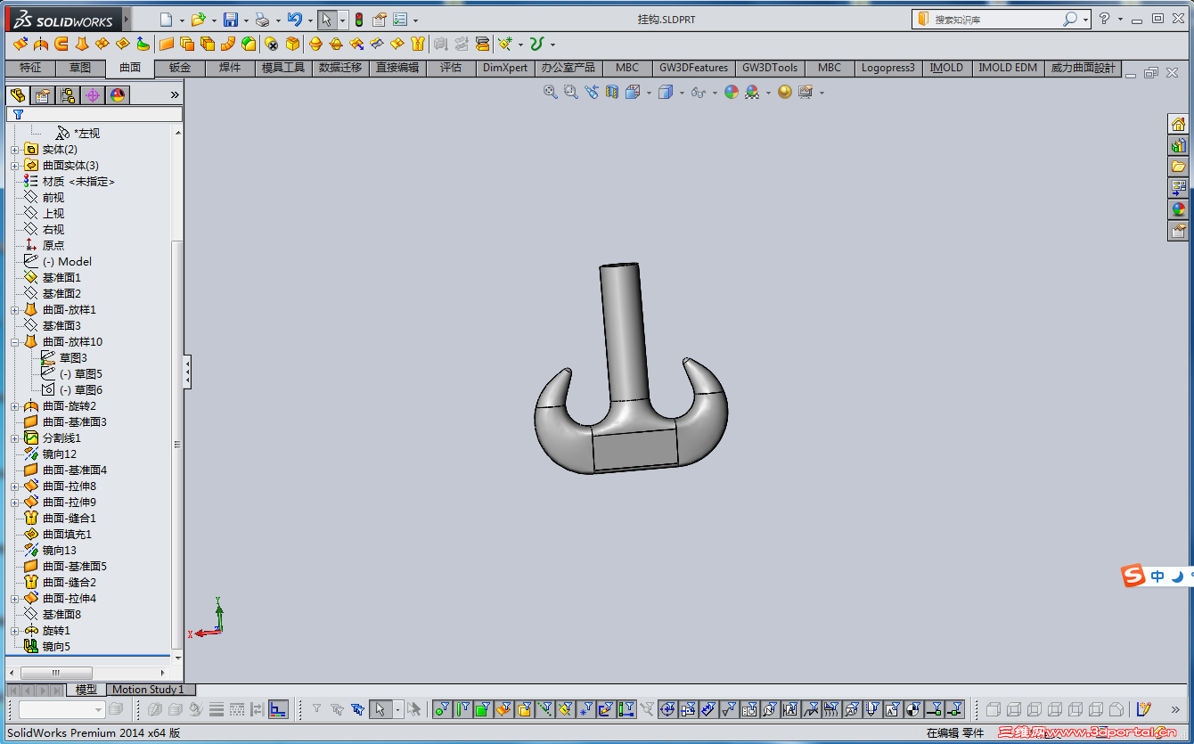Image resolution: width=1194 pixels, height=744 pixels.
Task: Select the 曲面填充1 feature in the tree
Action: [58, 535]
